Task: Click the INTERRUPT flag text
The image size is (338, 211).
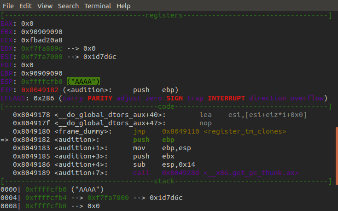Action: coord(227,98)
